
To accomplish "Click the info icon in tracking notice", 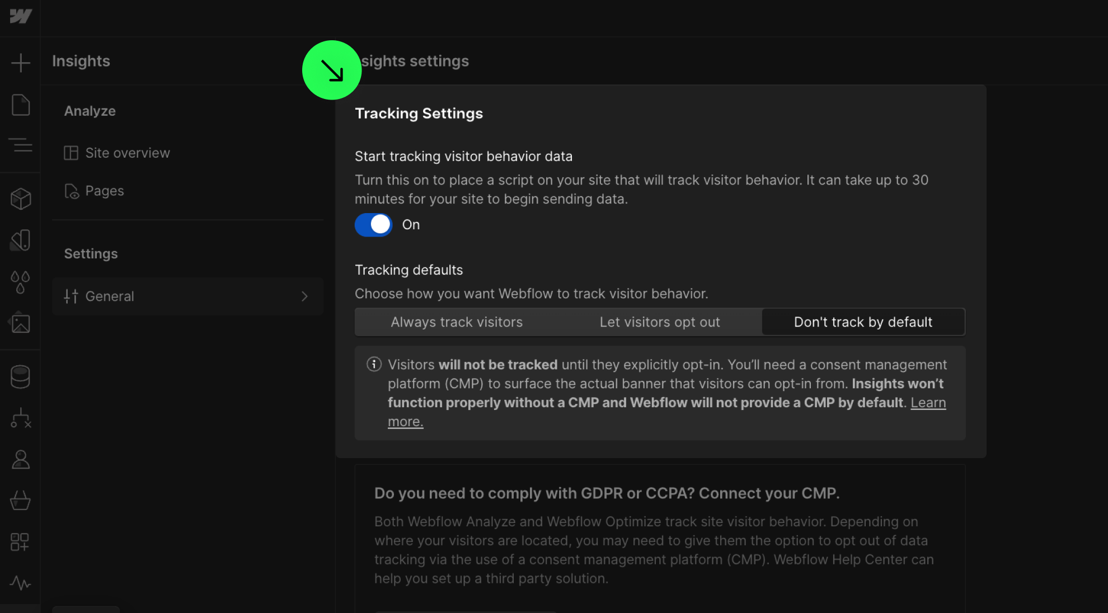I will point(374,365).
